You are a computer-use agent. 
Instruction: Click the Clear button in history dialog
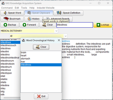[41, 47]
